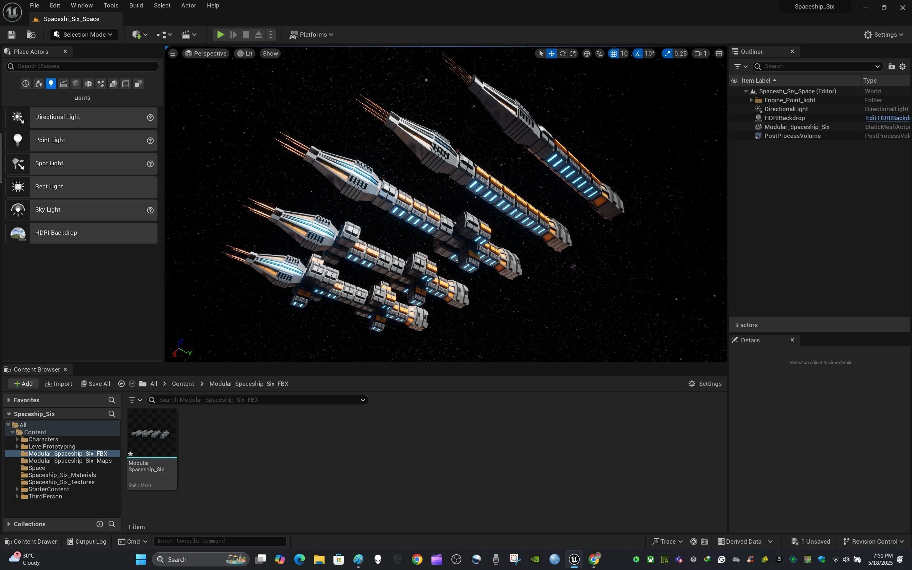
Task: Open the rotation snap value 10° menu
Action: (x=649, y=53)
